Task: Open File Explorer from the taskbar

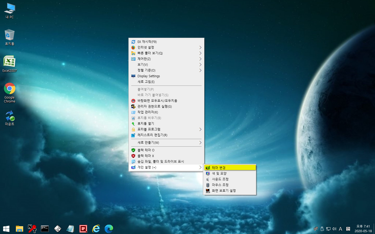Action: pyautogui.click(x=20, y=229)
